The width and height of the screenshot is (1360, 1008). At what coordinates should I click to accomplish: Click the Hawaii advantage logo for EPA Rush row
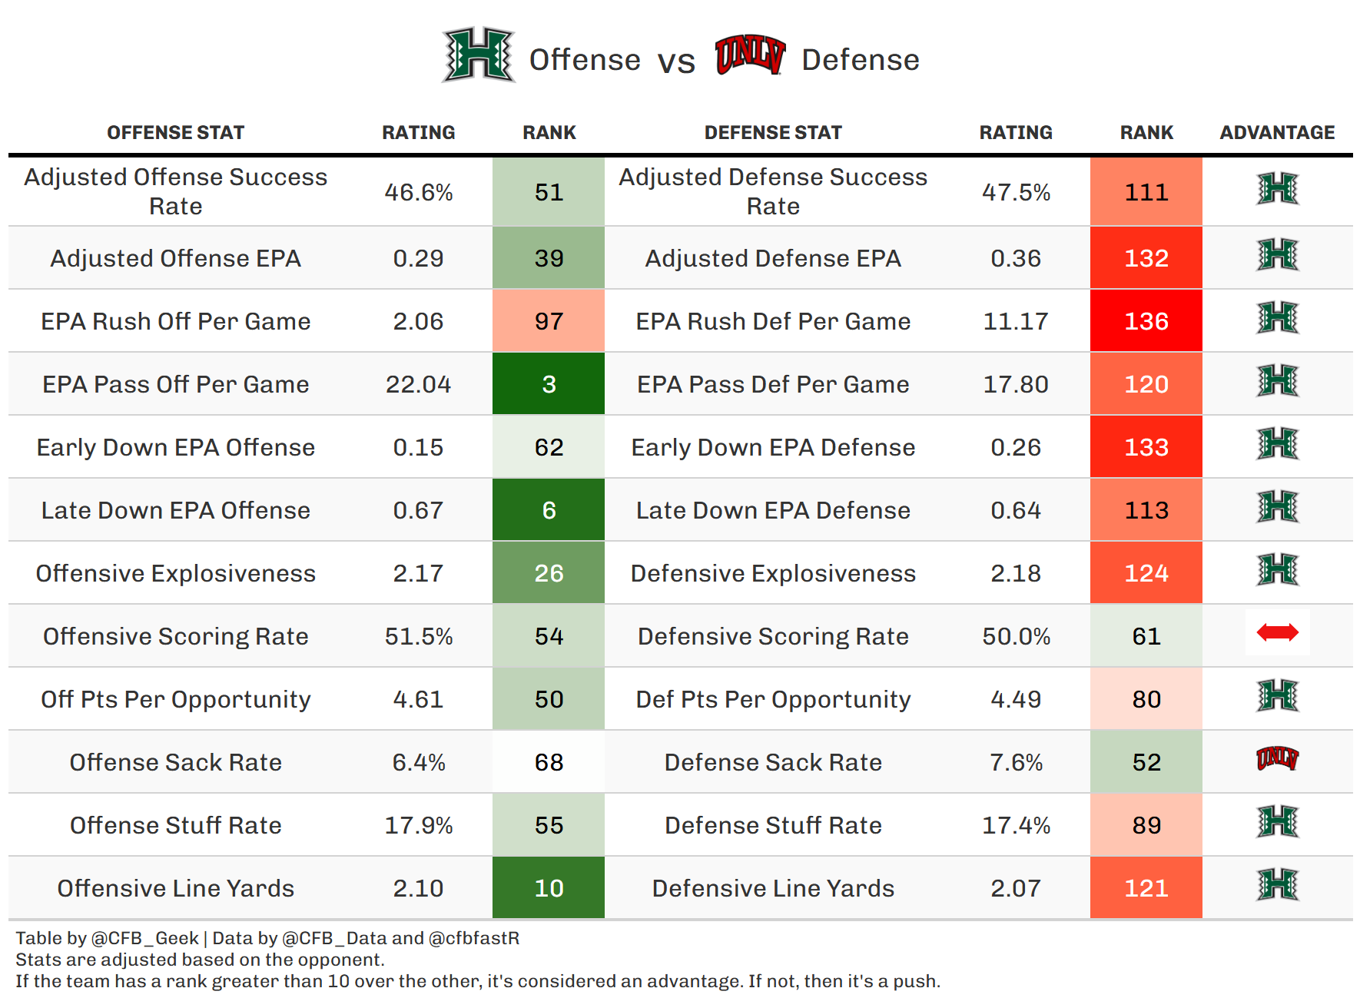coord(1277,318)
